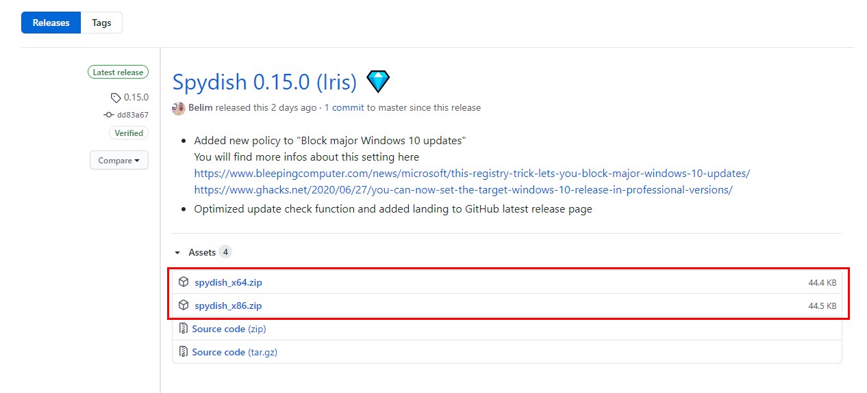Click the blue diamond emoji in the title
Screen dimensions: 867x393
pos(378,82)
